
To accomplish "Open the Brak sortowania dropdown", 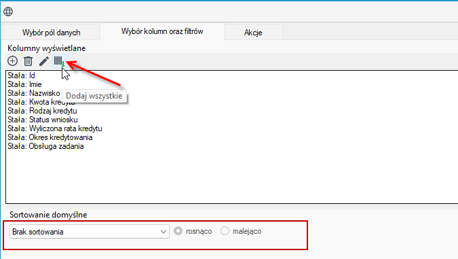I will click(x=90, y=232).
